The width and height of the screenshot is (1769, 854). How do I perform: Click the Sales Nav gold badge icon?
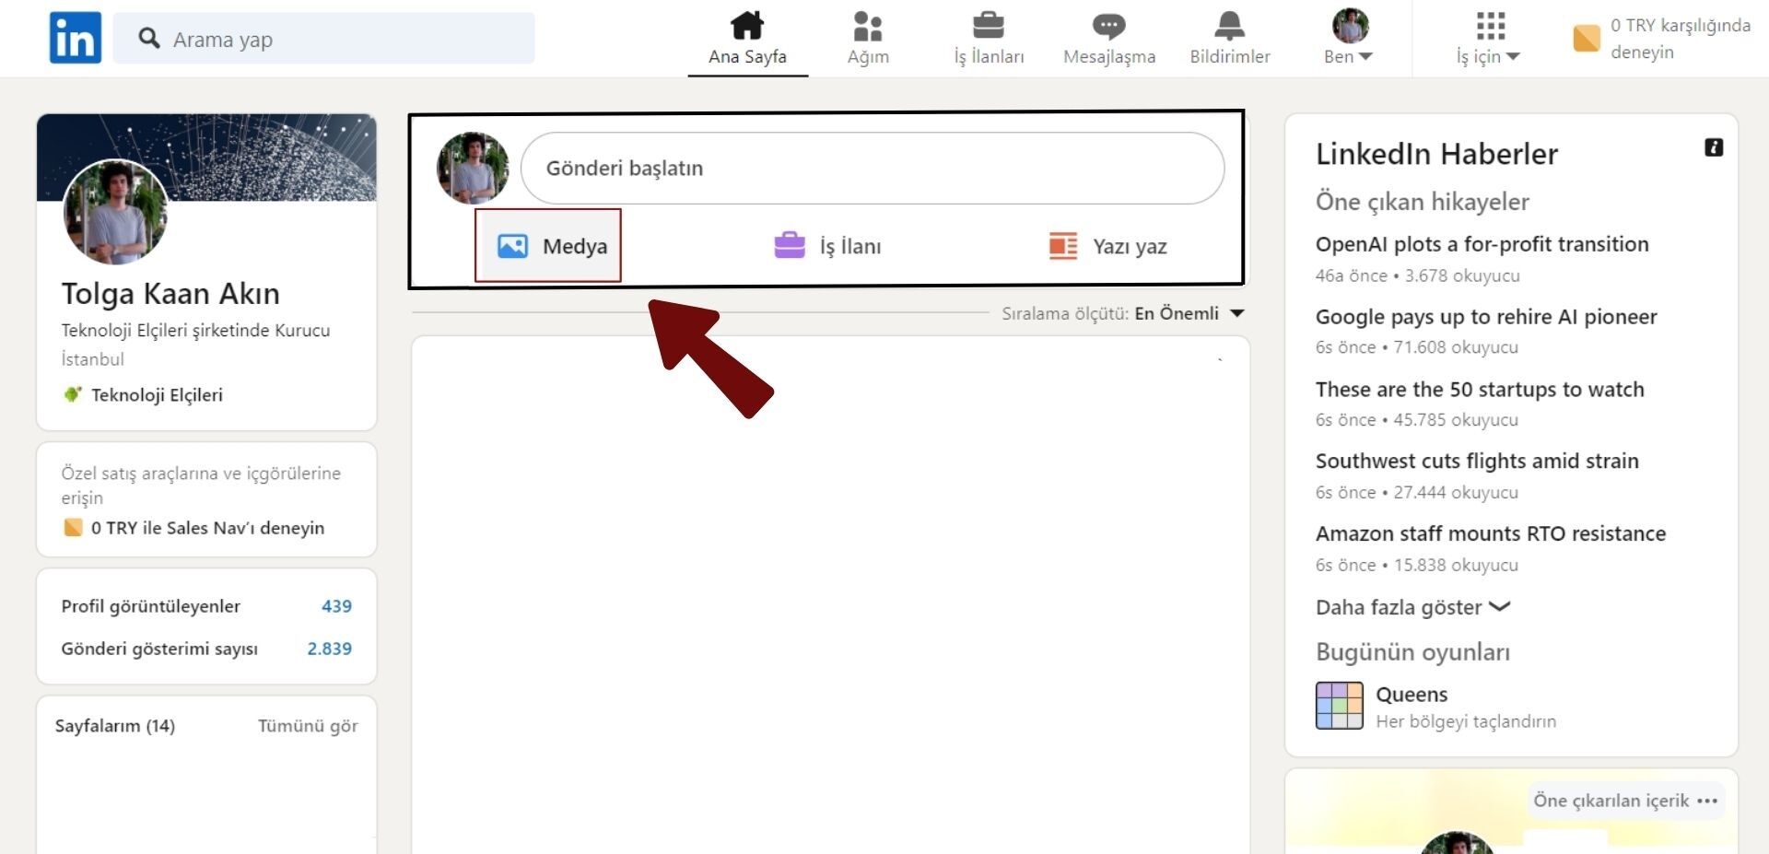[x=73, y=527]
